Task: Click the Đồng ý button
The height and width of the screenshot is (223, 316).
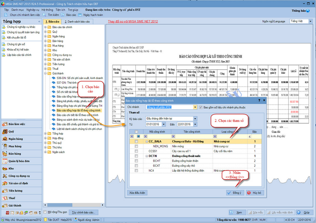Action: tap(235, 193)
